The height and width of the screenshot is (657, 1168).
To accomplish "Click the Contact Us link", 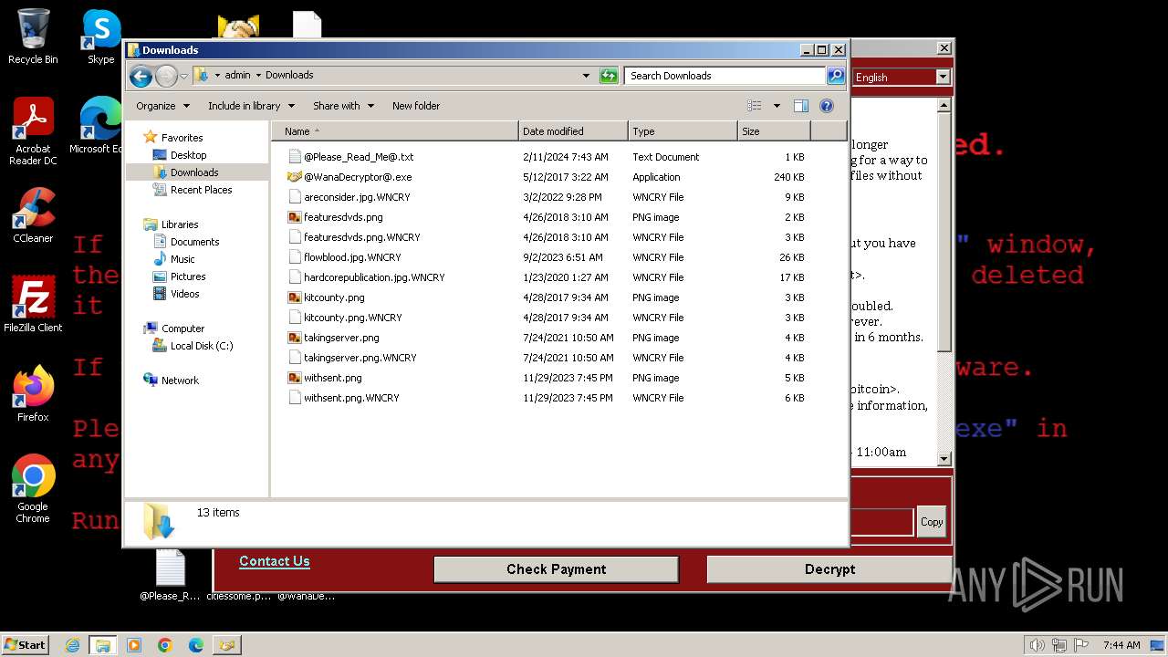I will (x=275, y=561).
